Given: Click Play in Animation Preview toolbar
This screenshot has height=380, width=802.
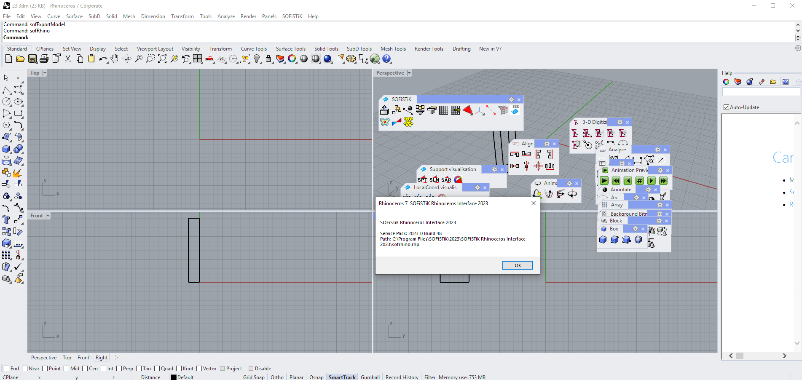Looking at the screenshot, I should point(604,181).
